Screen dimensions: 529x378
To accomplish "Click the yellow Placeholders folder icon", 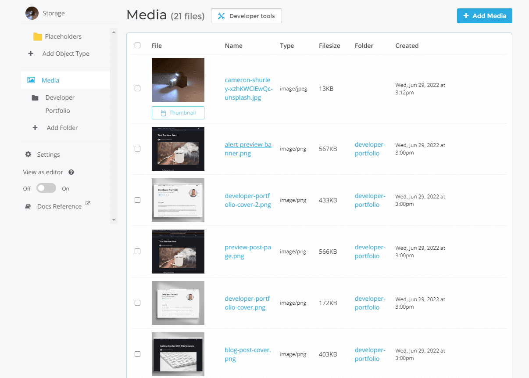I will click(38, 37).
